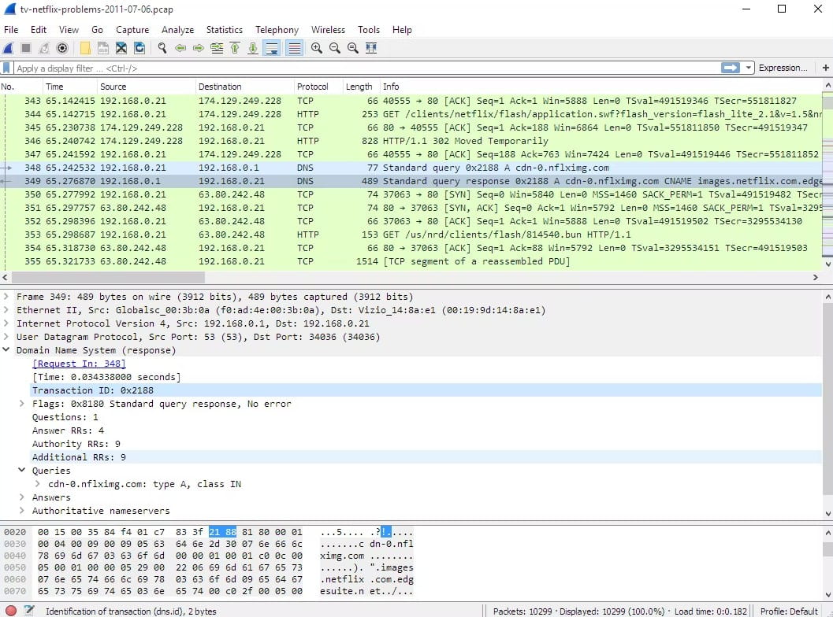The width and height of the screenshot is (833, 617).
Task: Toggle auto-scroll during live capture
Action: (x=273, y=49)
